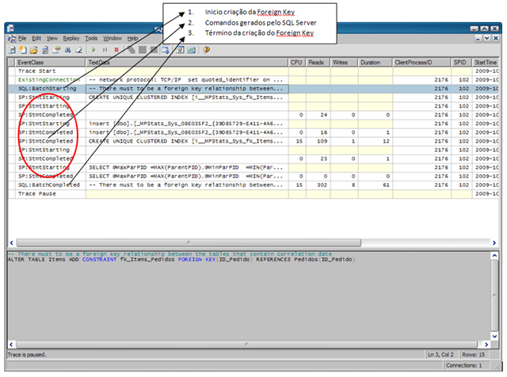Stop the trace with the red square
This screenshot has height=377, width=507.
point(116,50)
